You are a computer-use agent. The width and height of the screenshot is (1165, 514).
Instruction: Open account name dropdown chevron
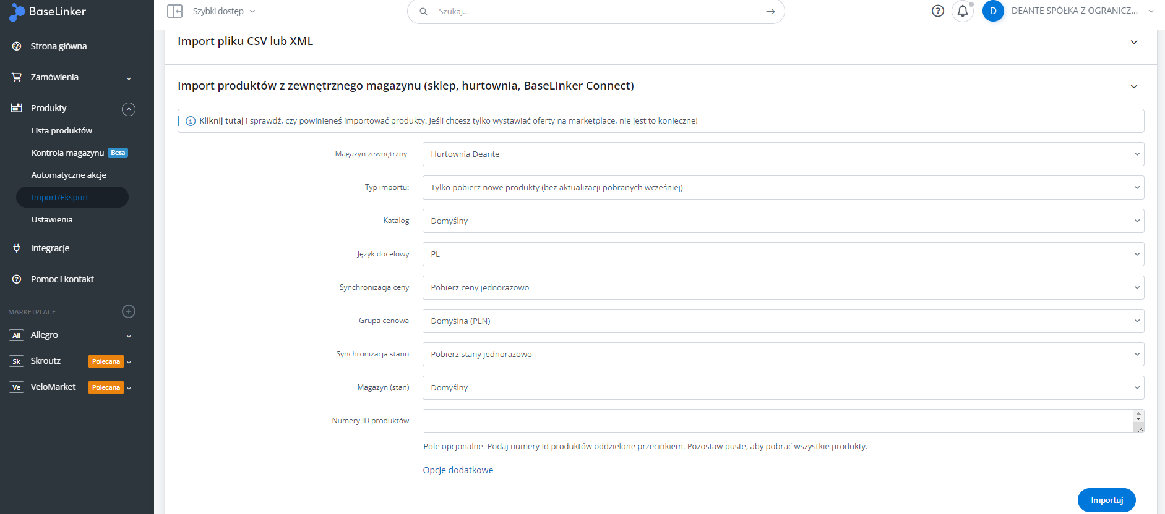pyautogui.click(x=1151, y=11)
